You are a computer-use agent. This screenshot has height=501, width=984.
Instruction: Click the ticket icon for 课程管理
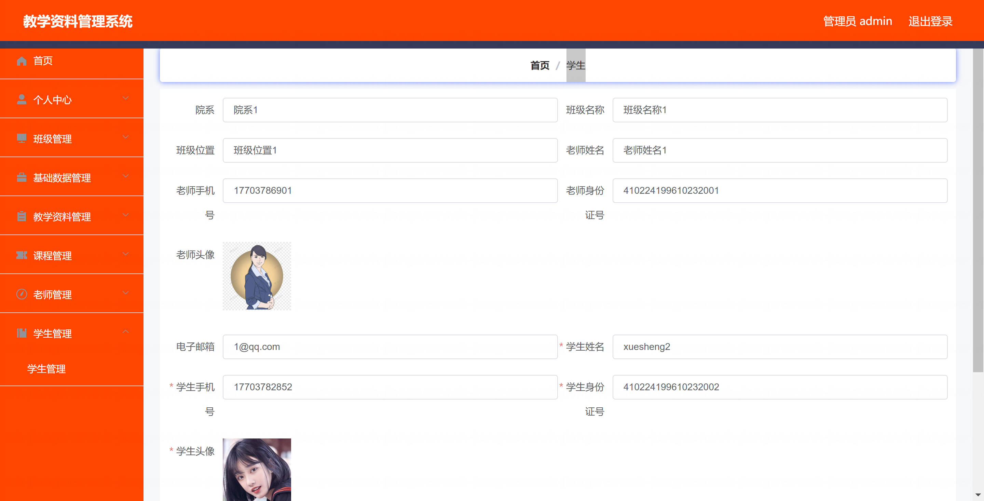(x=22, y=255)
